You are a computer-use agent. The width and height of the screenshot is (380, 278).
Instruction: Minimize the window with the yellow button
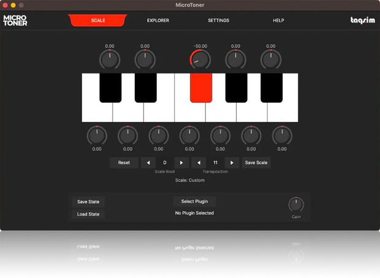click(x=13, y=5)
